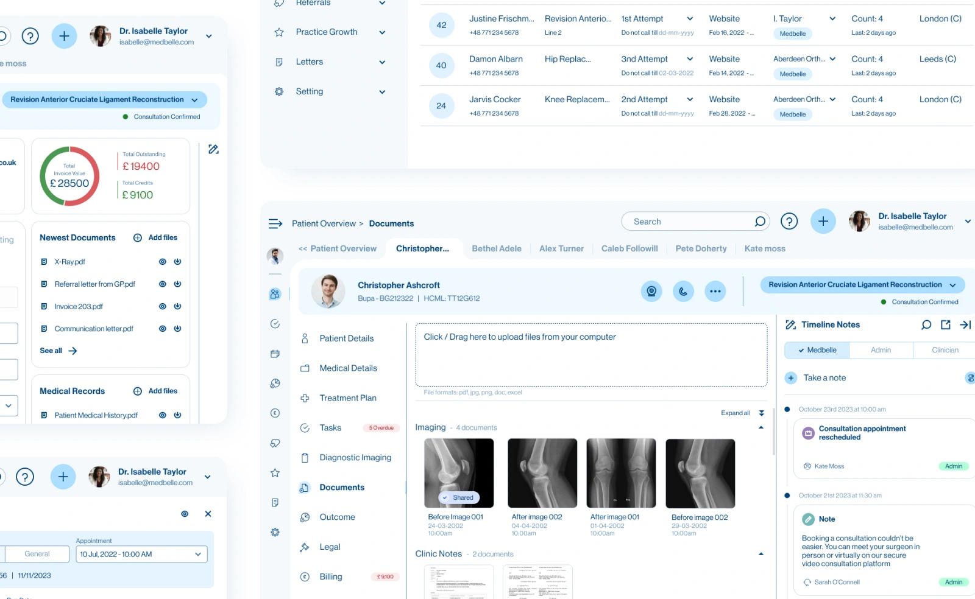
Task: Pop out Timeline Notes via external-link icon
Action: (946, 324)
